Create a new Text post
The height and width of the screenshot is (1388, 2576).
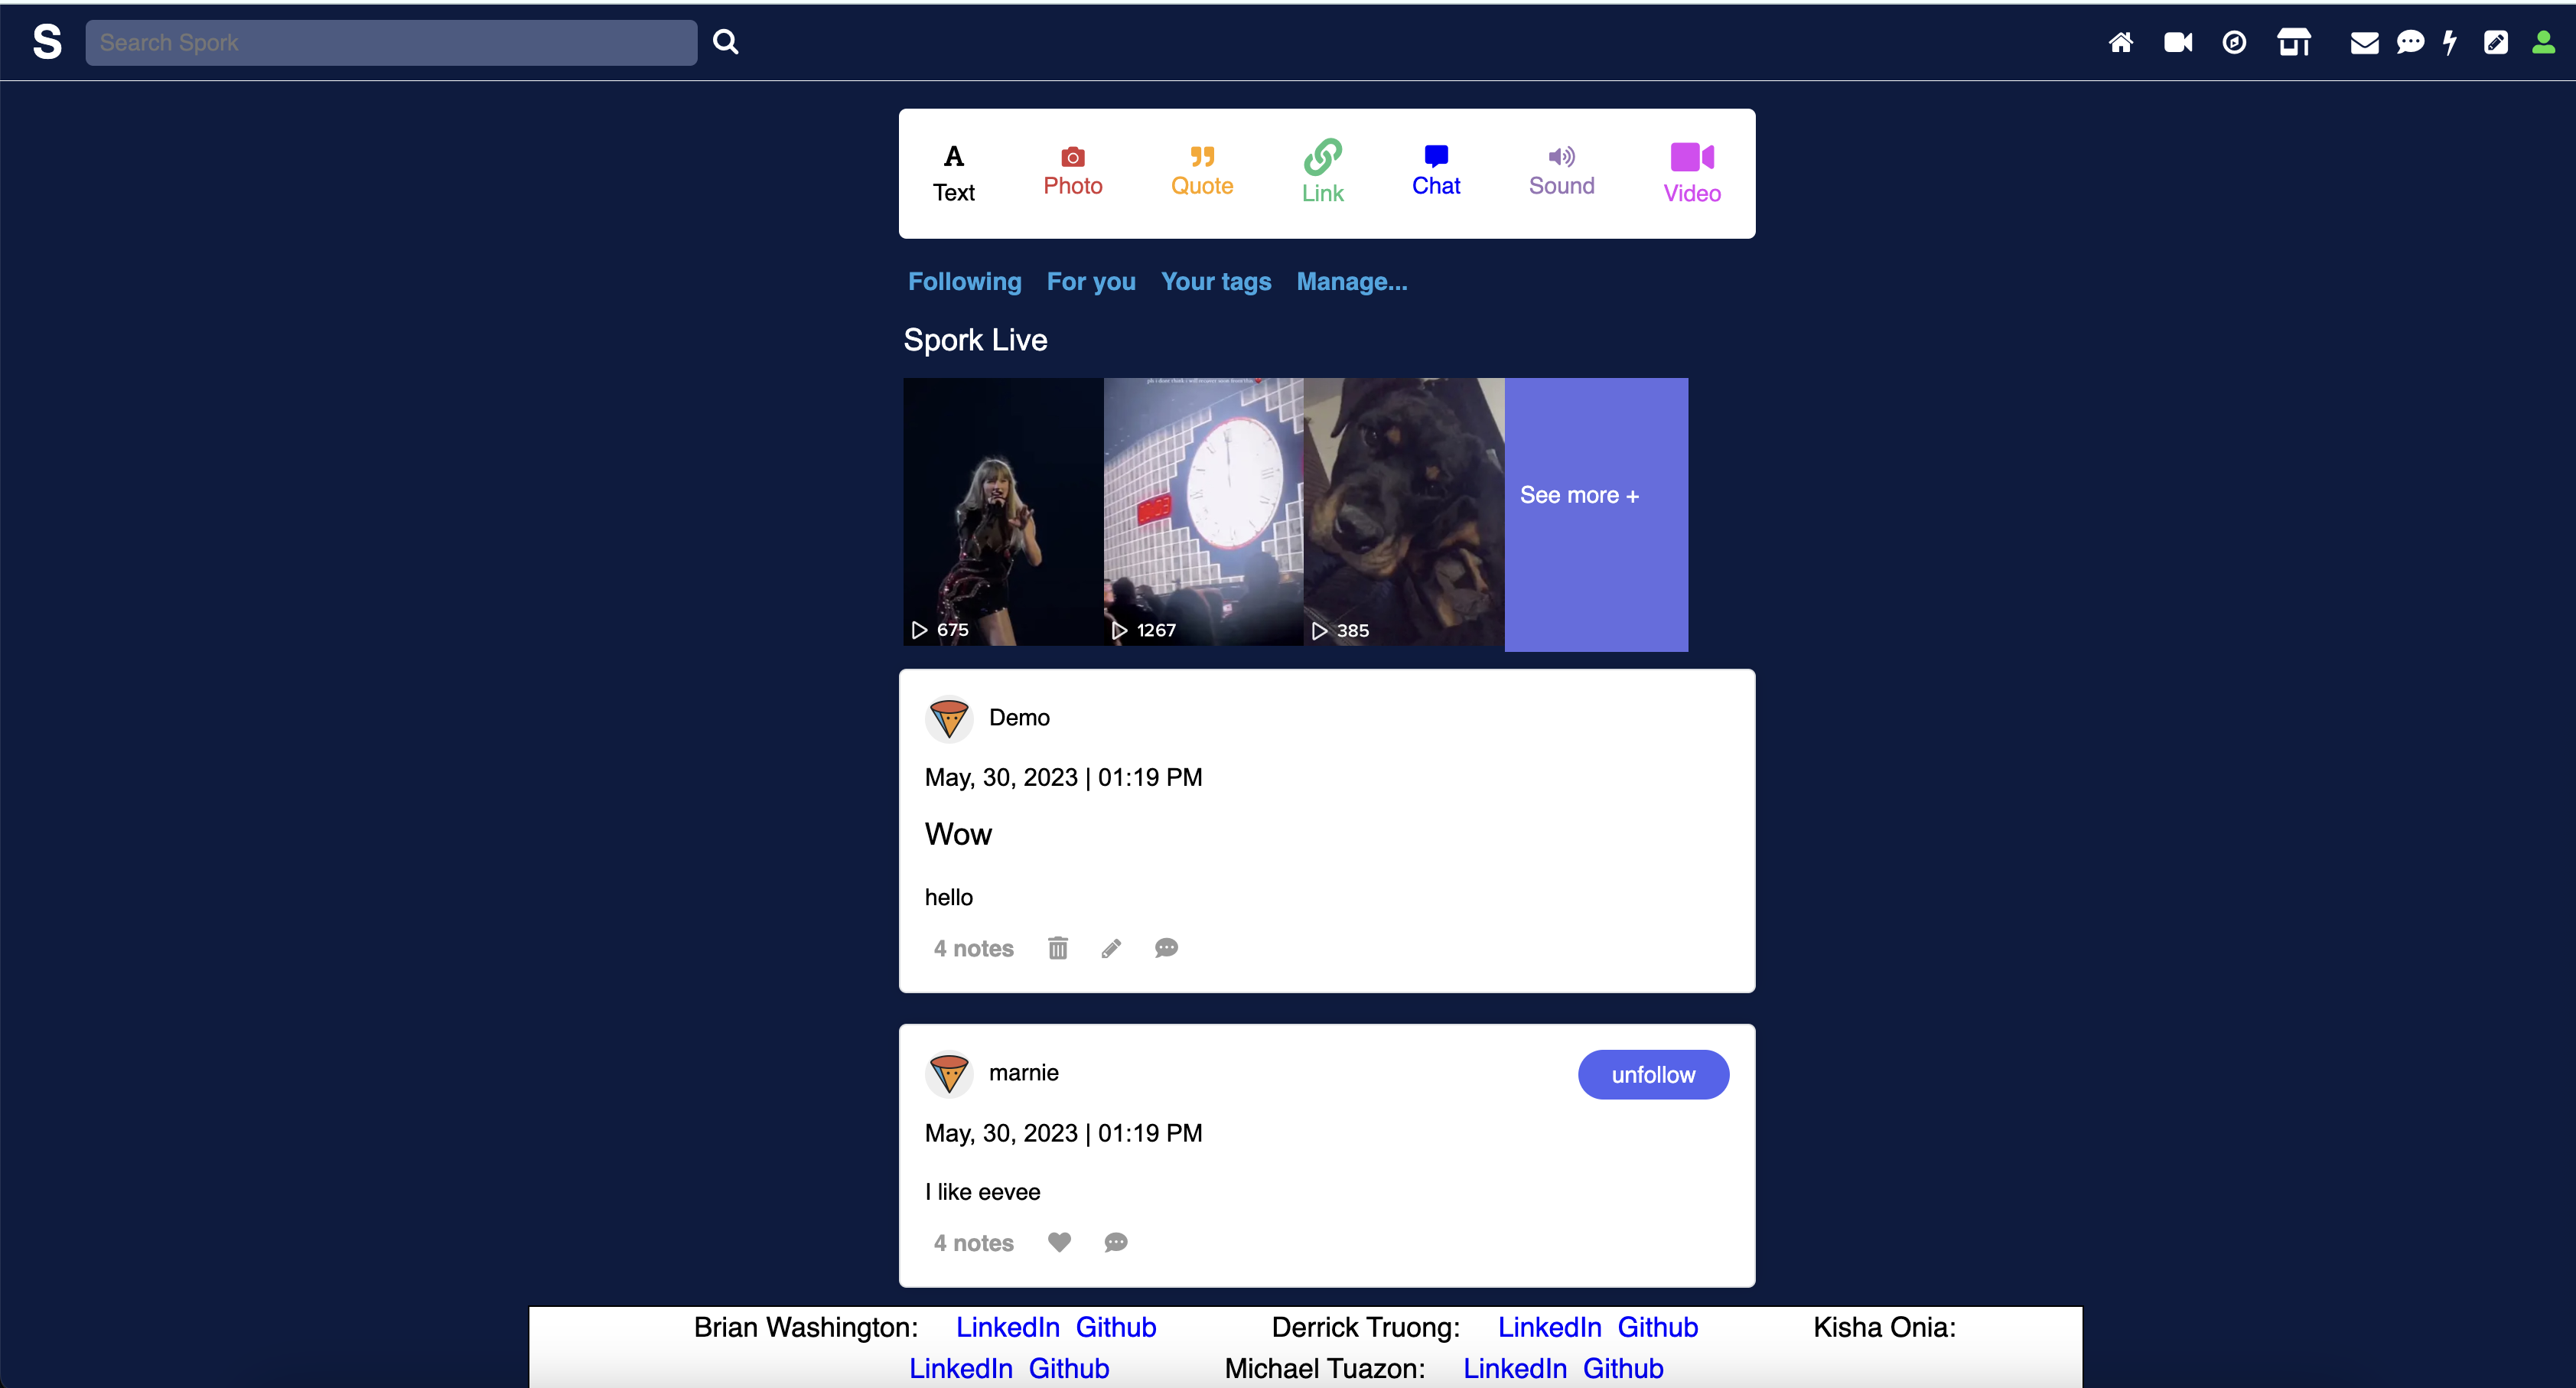953,171
